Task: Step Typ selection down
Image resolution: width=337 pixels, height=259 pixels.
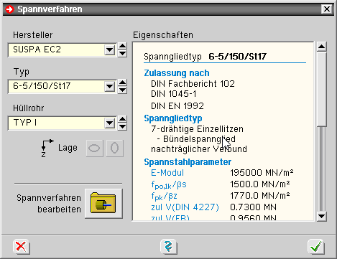Action: pos(122,90)
